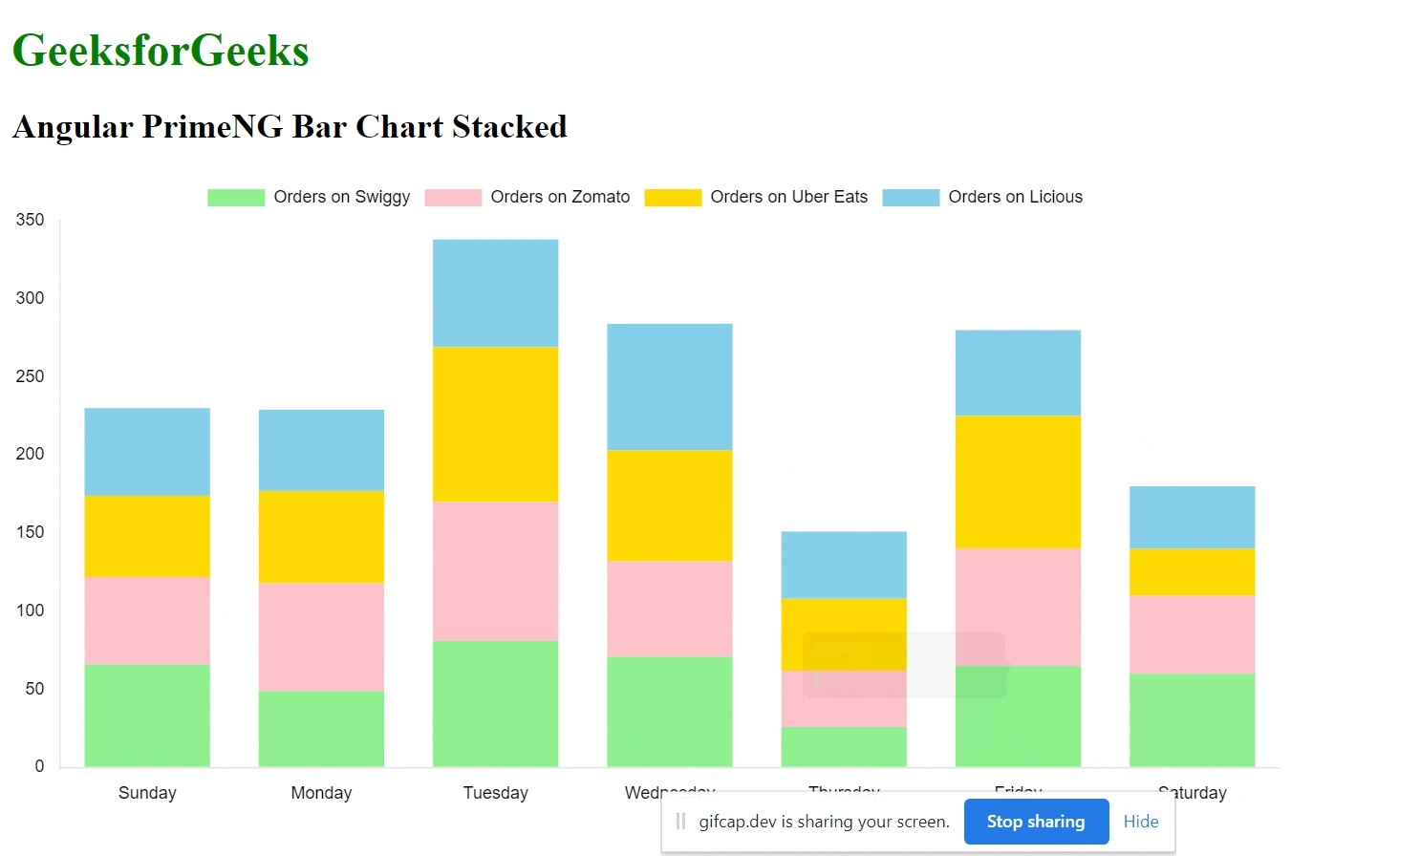Toggle the blue Orders on Licious swatch

click(x=911, y=198)
